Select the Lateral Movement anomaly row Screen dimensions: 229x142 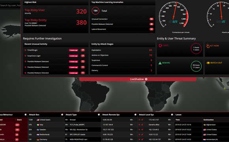coord(122,29)
